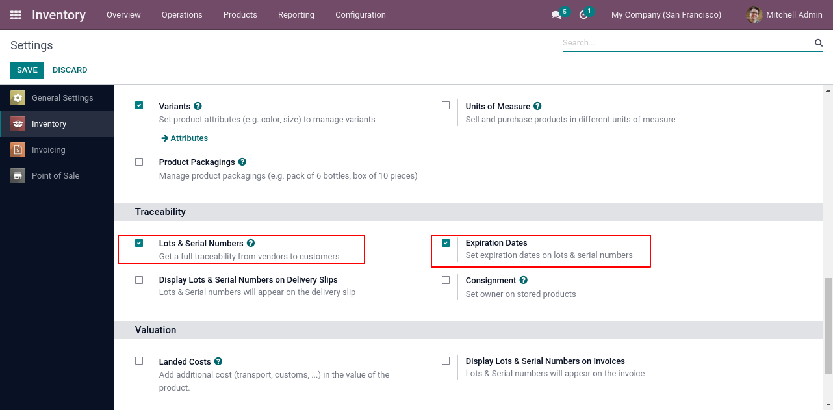
Task: Focus the settings search input field
Action: [686, 43]
